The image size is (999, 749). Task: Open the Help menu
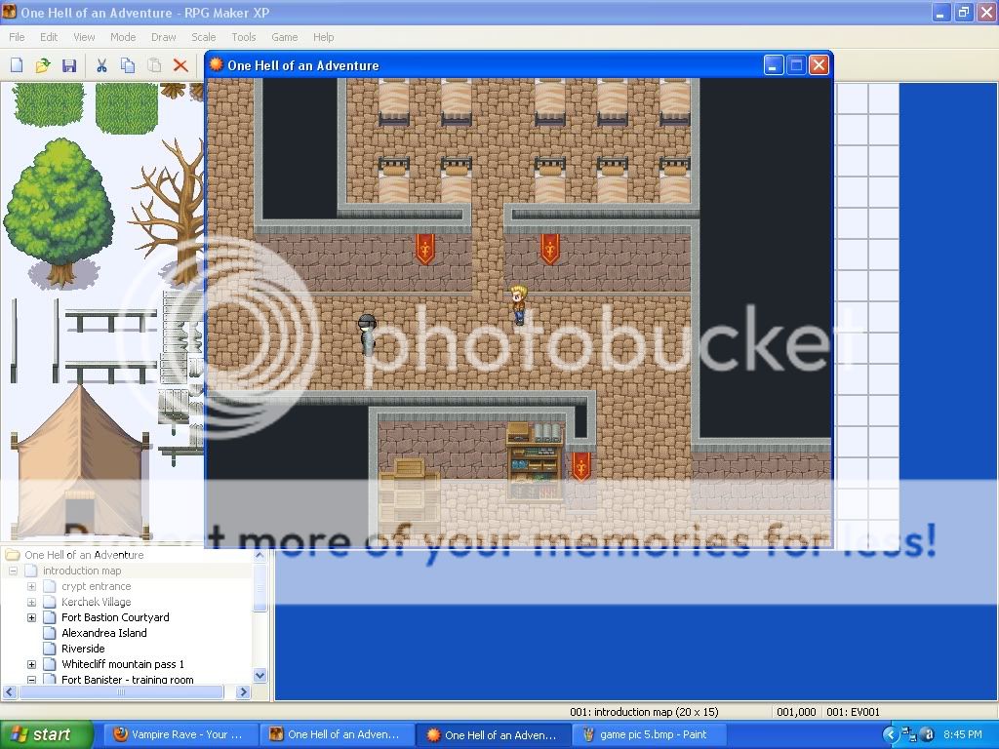pyautogui.click(x=324, y=37)
